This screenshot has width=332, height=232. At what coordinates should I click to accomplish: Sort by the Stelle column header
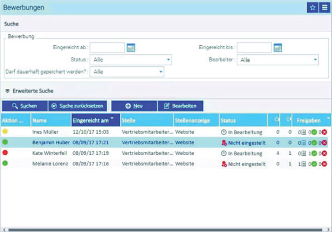[x=147, y=120]
